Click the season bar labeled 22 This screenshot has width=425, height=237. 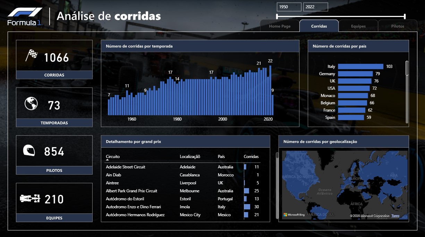(x=270, y=90)
